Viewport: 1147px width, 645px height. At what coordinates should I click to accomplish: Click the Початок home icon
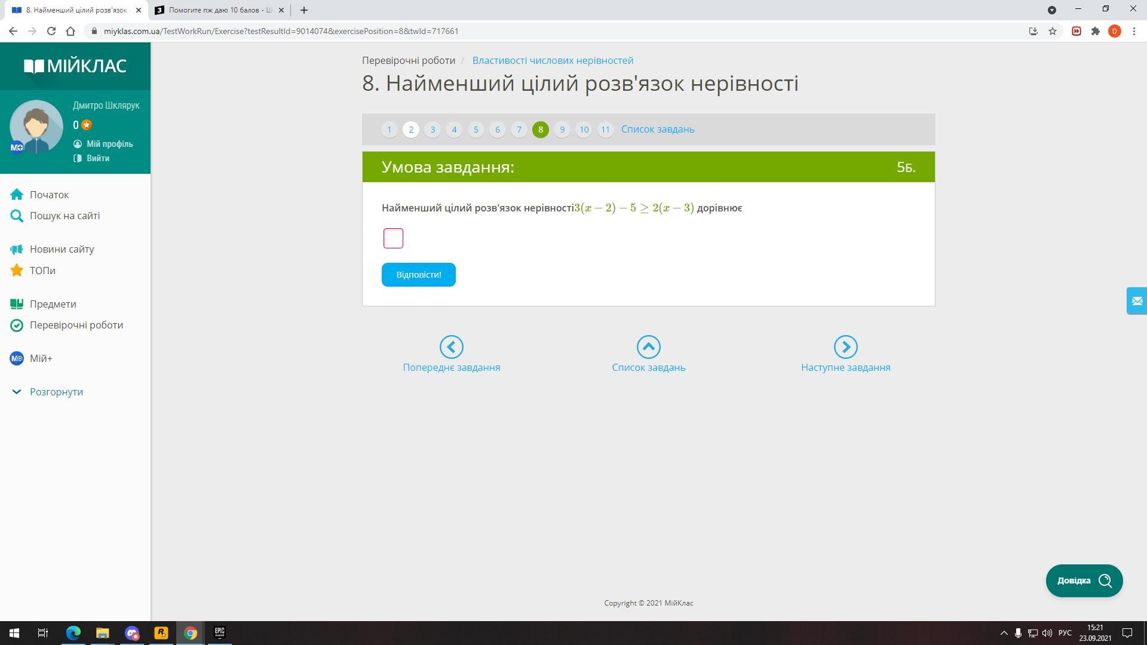tap(17, 195)
